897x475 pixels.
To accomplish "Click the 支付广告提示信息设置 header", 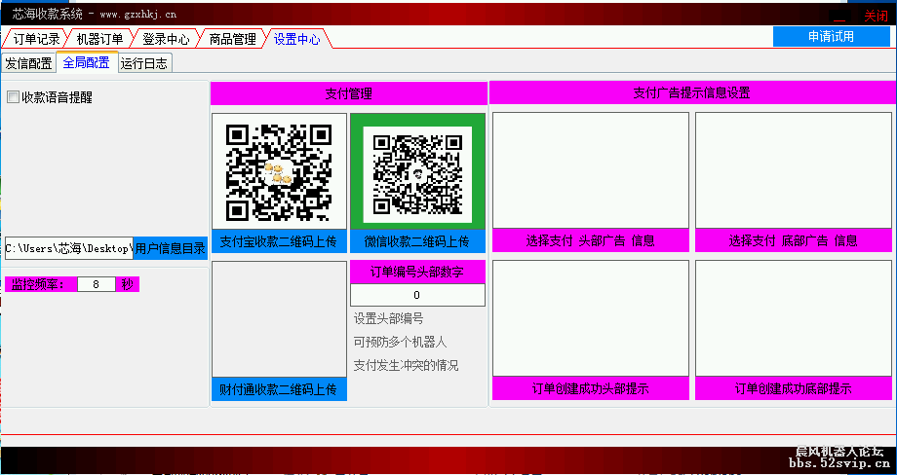I will point(691,93).
